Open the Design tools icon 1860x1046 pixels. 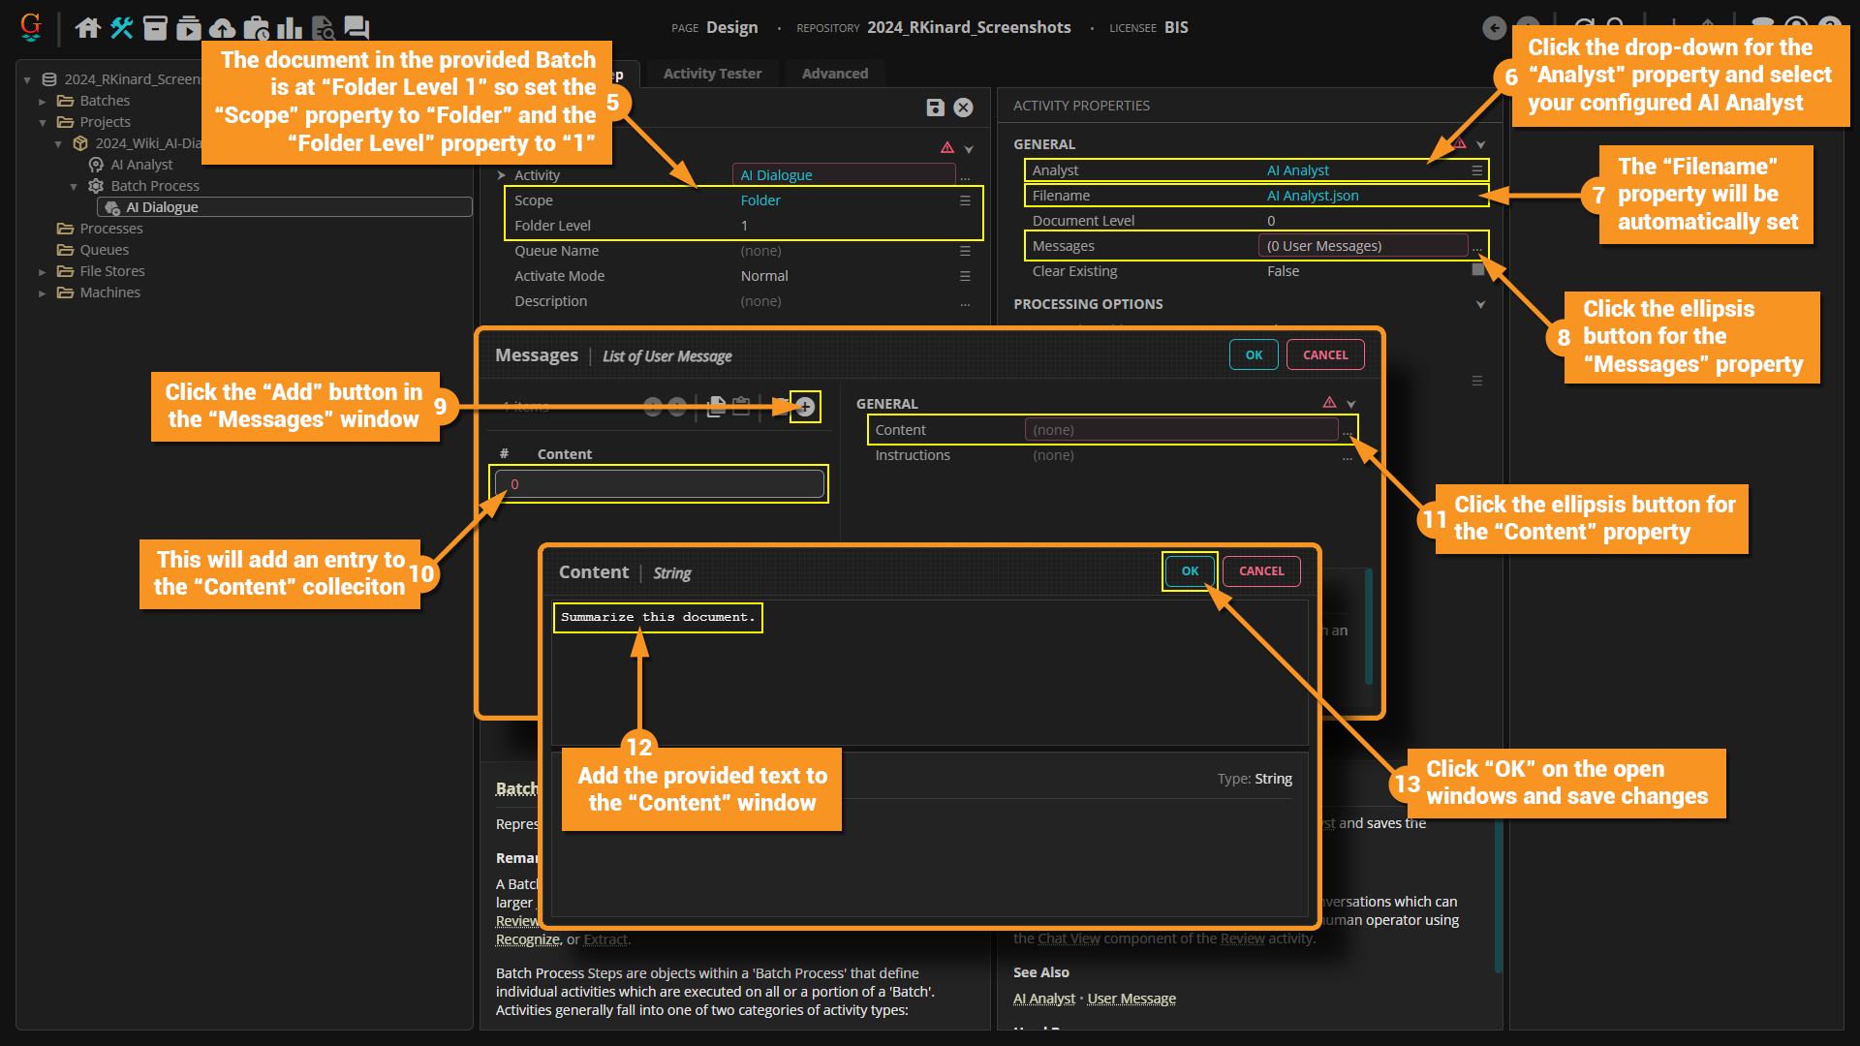[122, 28]
